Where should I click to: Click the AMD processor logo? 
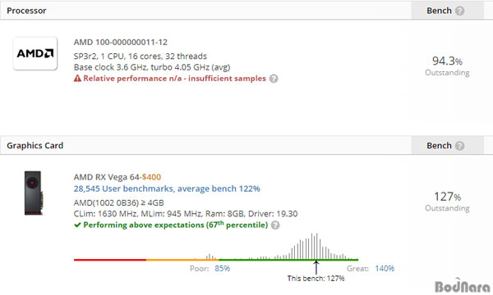click(x=35, y=53)
